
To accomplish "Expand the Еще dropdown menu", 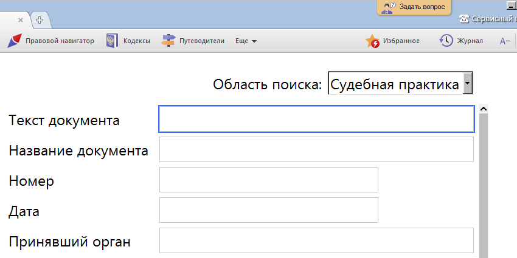I will (x=246, y=41).
